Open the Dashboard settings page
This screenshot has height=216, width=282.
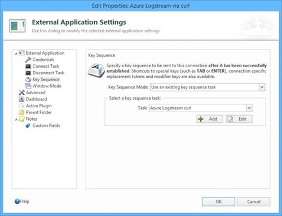tap(36, 99)
